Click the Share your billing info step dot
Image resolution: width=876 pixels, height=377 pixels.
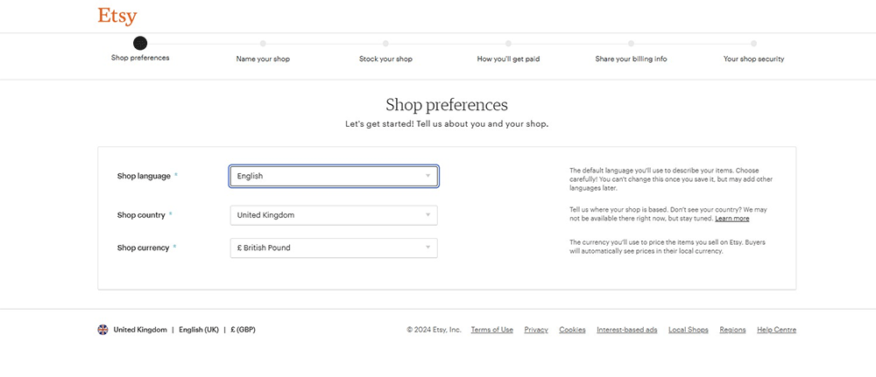pyautogui.click(x=631, y=43)
